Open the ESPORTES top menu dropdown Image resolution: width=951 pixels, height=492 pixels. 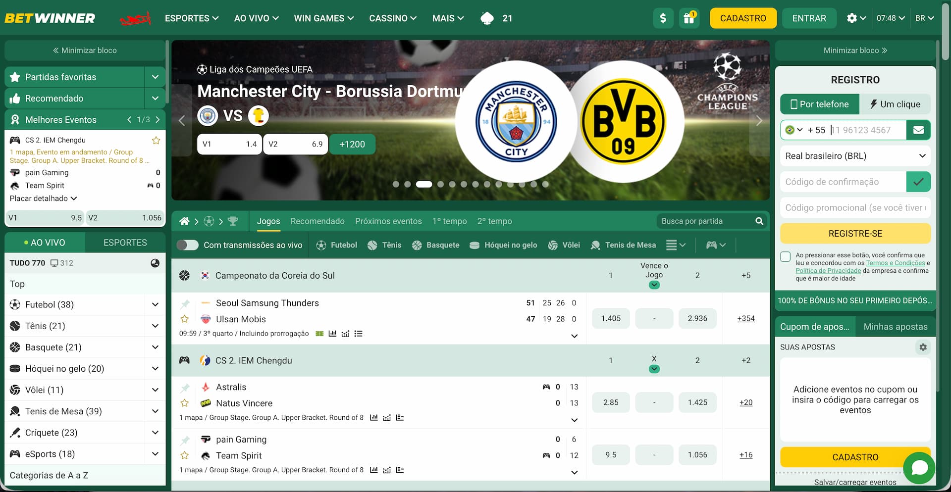click(x=192, y=18)
